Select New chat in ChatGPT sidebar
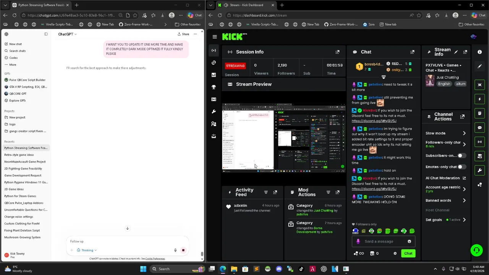The image size is (489, 275). click(x=15, y=44)
